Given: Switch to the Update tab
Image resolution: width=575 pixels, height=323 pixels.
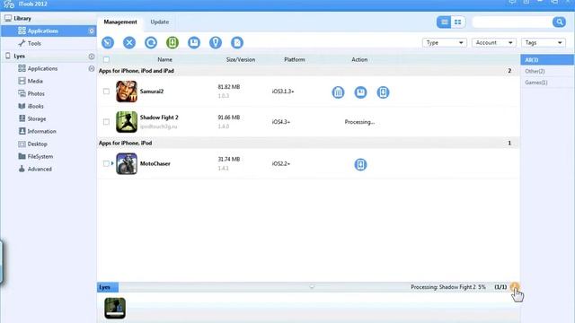Looking at the screenshot, I should (x=160, y=22).
